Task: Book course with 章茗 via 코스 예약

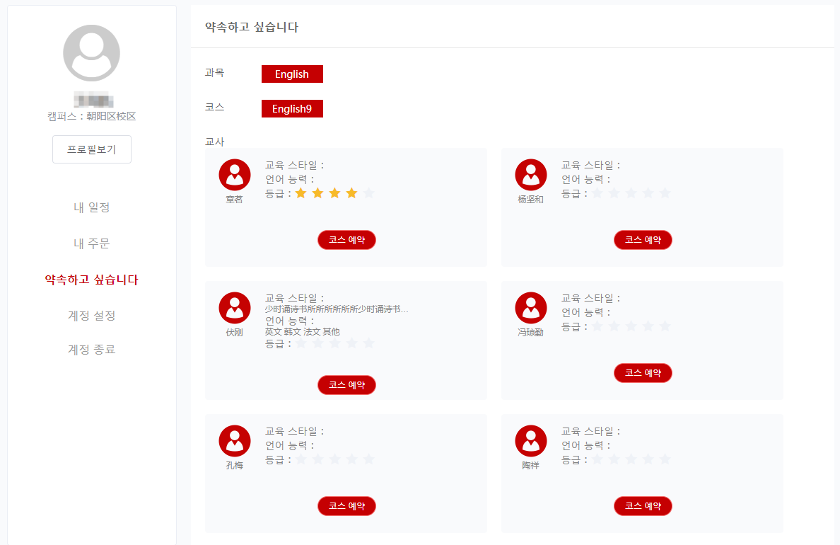Action: point(346,240)
